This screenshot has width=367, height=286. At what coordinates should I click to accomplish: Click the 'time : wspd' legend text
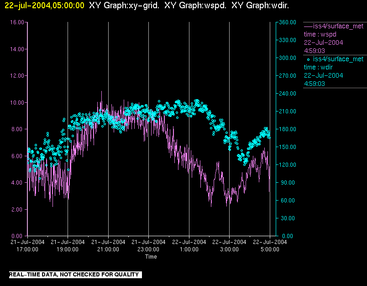coord(320,34)
